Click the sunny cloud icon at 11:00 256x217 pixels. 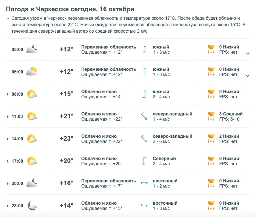(x=32, y=116)
